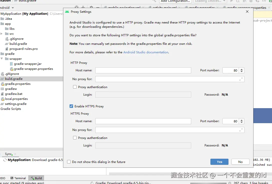272x184 pixels.
Task: Click the gradle.properties file icon
Action: coord(3,84)
